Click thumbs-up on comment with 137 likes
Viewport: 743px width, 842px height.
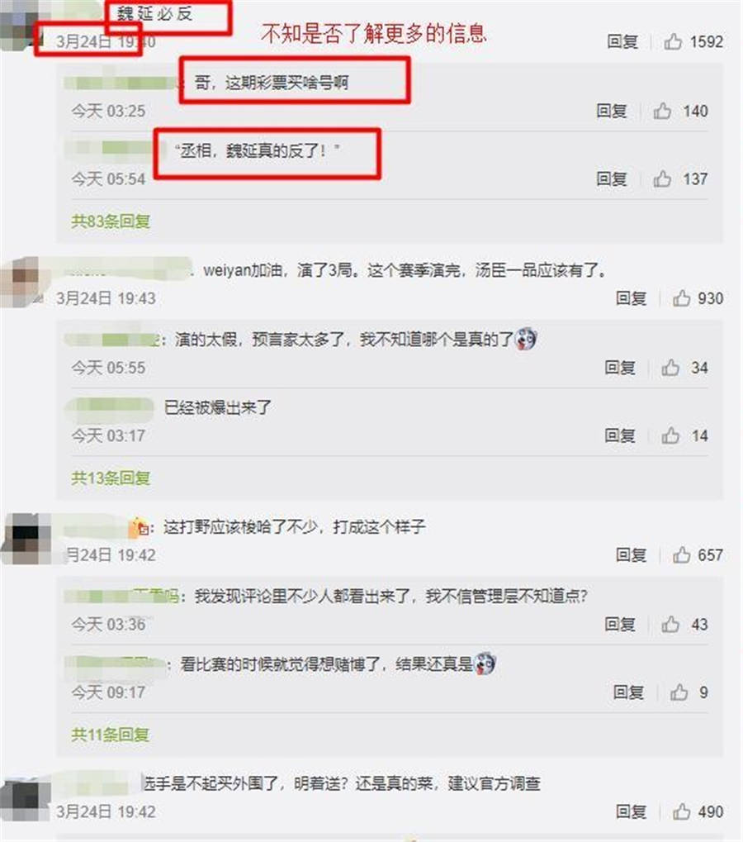pyautogui.click(x=662, y=178)
